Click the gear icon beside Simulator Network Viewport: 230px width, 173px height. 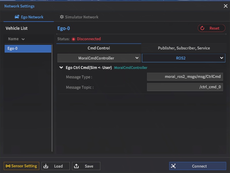tap(62, 17)
